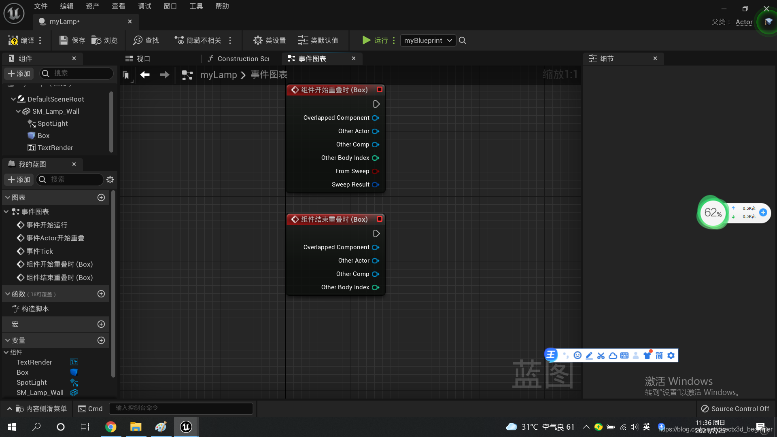Click Source Control Off status toggle
Viewport: 777px width, 437px height.
(x=735, y=409)
